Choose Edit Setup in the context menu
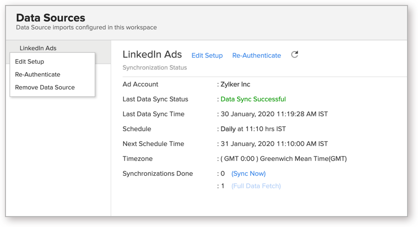The height and width of the screenshot is (227, 418). click(x=29, y=62)
